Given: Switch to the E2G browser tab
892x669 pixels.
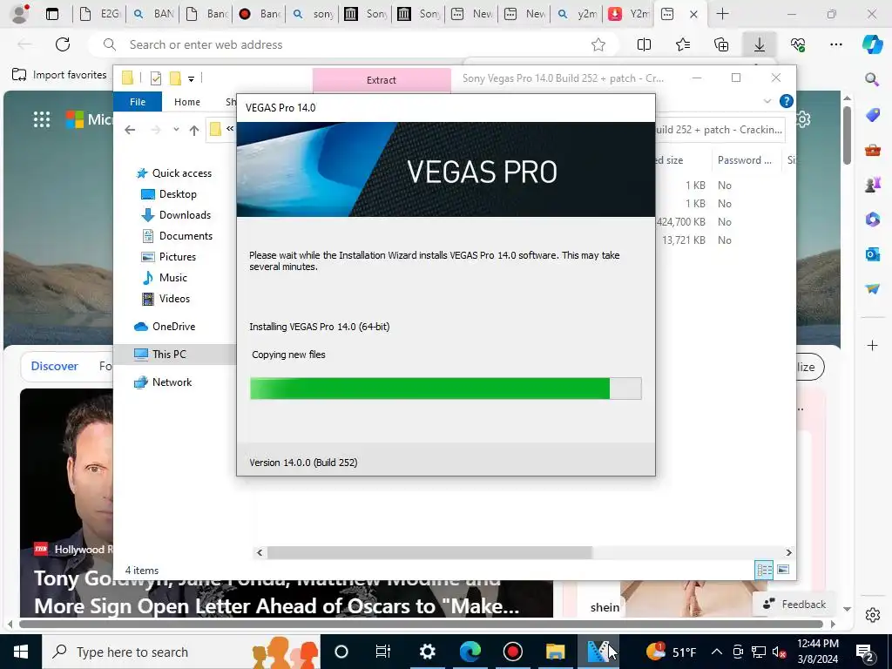Looking at the screenshot, I should 99,14.
